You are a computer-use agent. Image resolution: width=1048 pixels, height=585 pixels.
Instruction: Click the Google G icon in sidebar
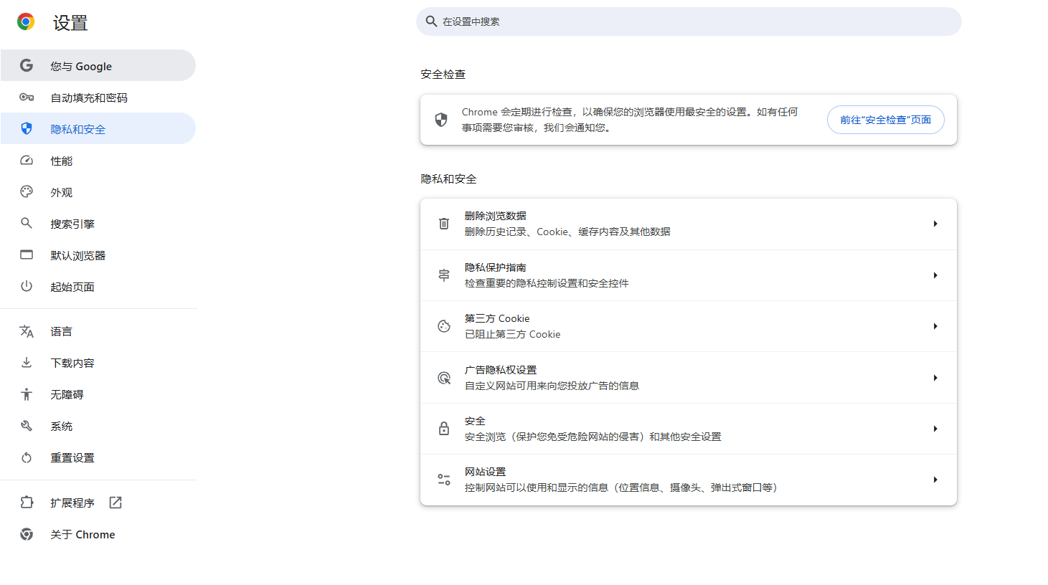click(x=27, y=65)
